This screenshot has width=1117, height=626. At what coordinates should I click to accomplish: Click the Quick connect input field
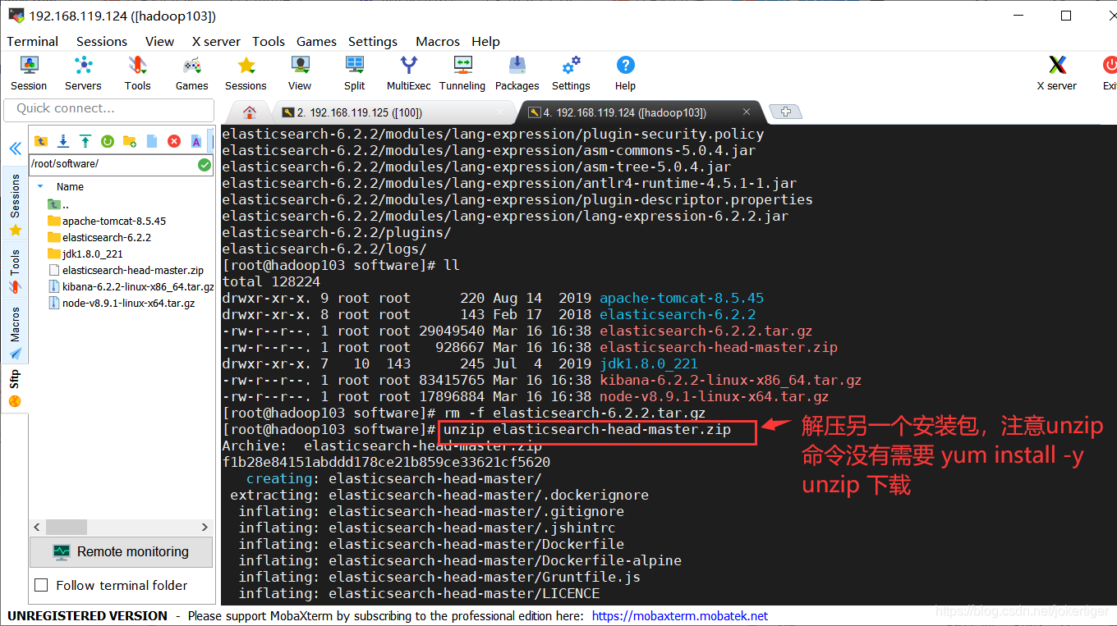[x=108, y=108]
